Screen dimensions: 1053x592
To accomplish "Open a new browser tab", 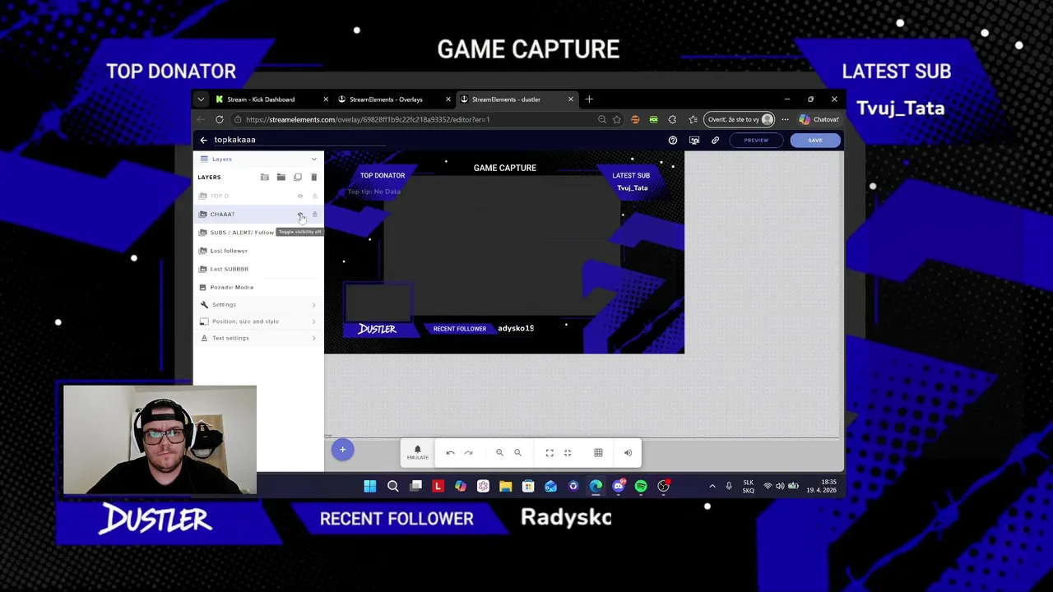I will click(x=589, y=99).
